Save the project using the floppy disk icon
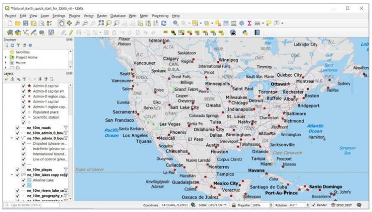372x212 pixels. 26,23
